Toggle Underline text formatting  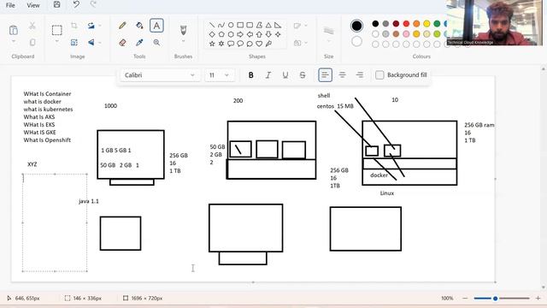tap(285, 75)
